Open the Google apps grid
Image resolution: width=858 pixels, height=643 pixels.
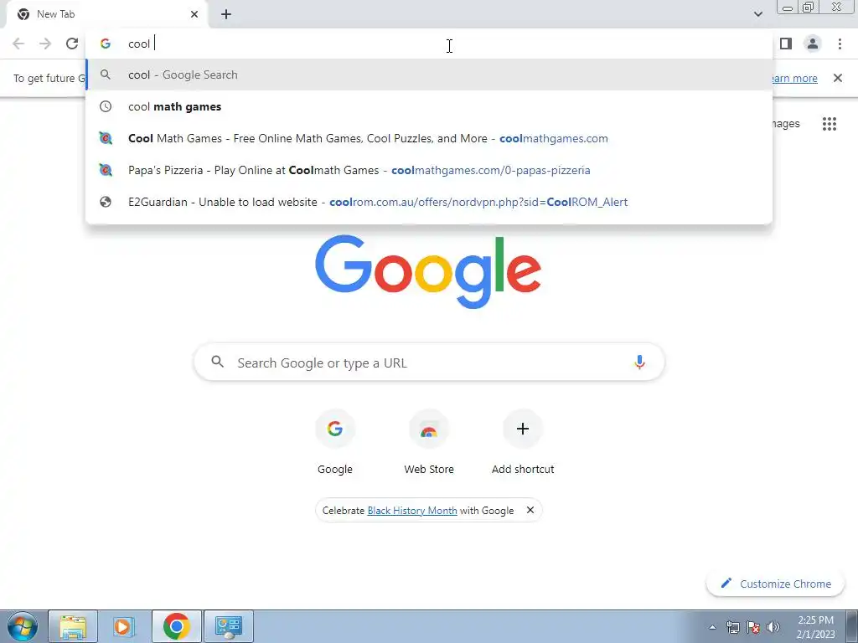(x=829, y=124)
